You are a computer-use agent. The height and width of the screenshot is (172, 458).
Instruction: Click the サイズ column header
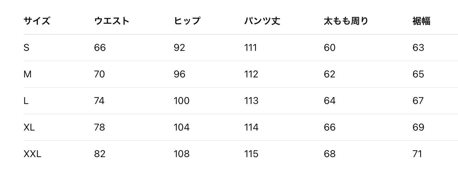pyautogui.click(x=37, y=21)
